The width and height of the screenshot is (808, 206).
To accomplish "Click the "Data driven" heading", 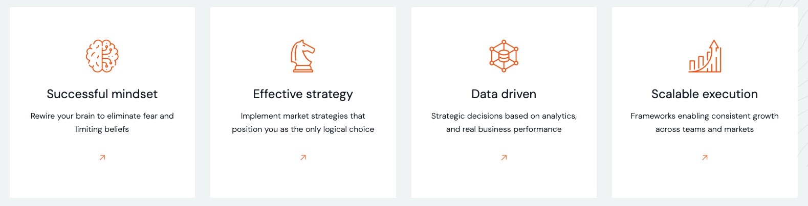I will point(504,94).
